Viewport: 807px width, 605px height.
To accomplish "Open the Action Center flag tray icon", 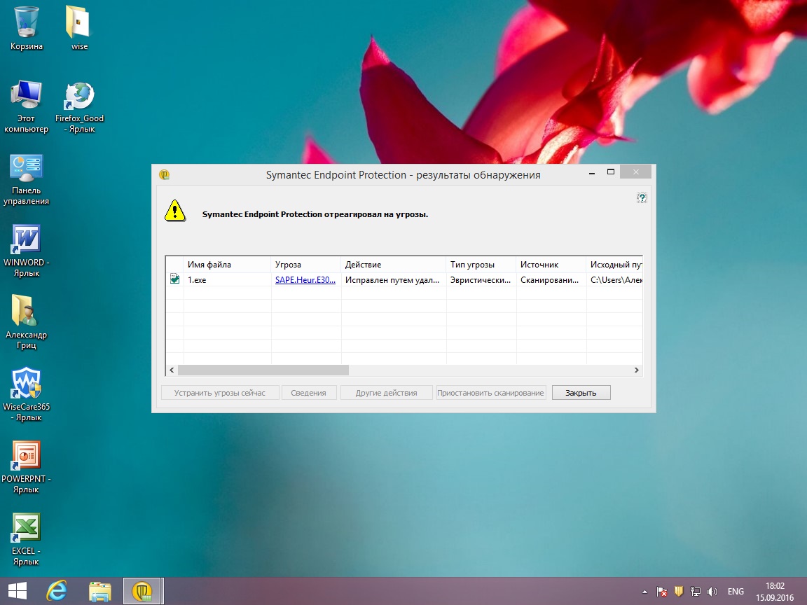I will coord(662,592).
